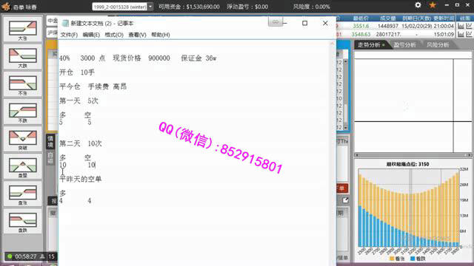Pick the 突破 breakout strategy icon
The height and width of the screenshot is (266, 474).
click(23, 140)
